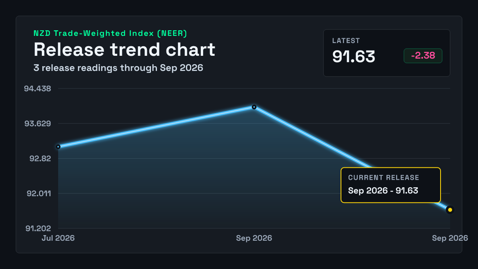
Task: Select the peak data point on the line
Action: point(254,107)
